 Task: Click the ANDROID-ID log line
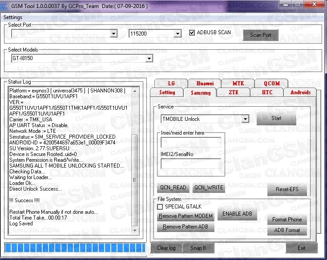click(x=62, y=143)
